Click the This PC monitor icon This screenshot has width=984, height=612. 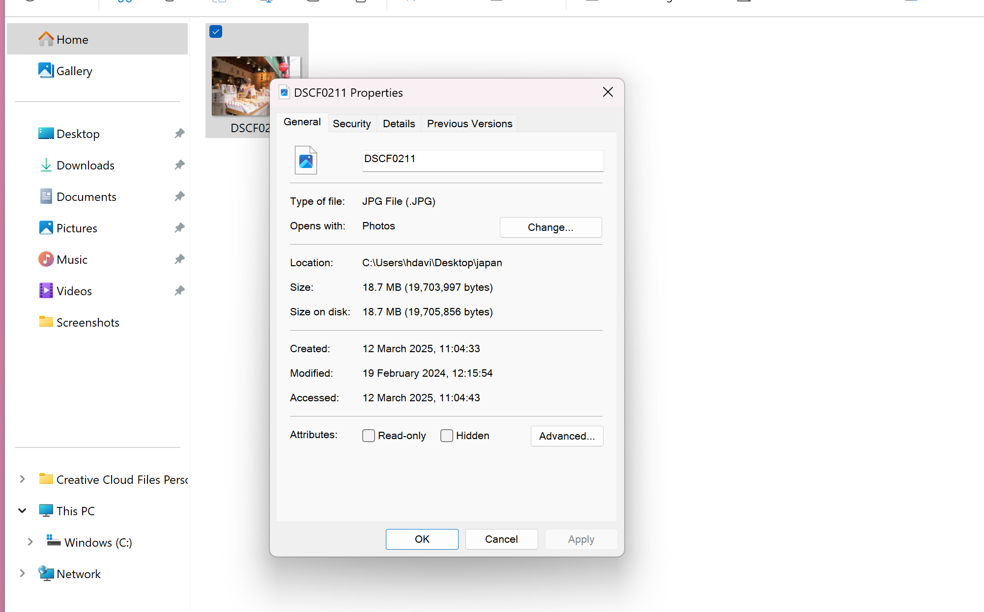click(x=46, y=510)
